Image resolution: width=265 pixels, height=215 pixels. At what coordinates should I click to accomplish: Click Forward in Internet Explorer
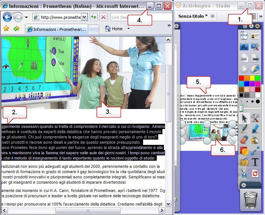(18, 17)
